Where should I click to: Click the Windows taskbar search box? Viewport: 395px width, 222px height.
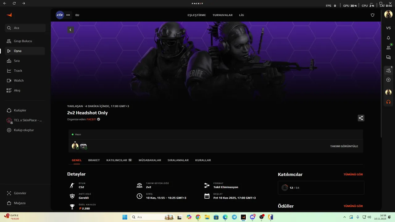152,217
